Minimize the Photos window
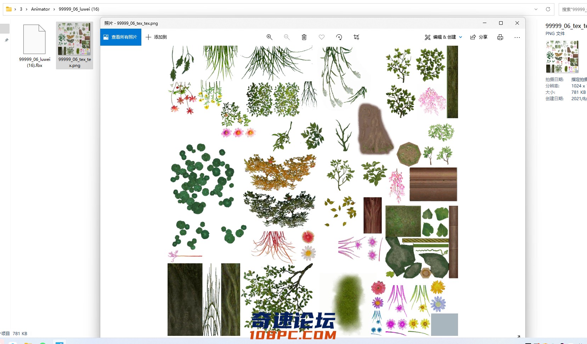 485,23
